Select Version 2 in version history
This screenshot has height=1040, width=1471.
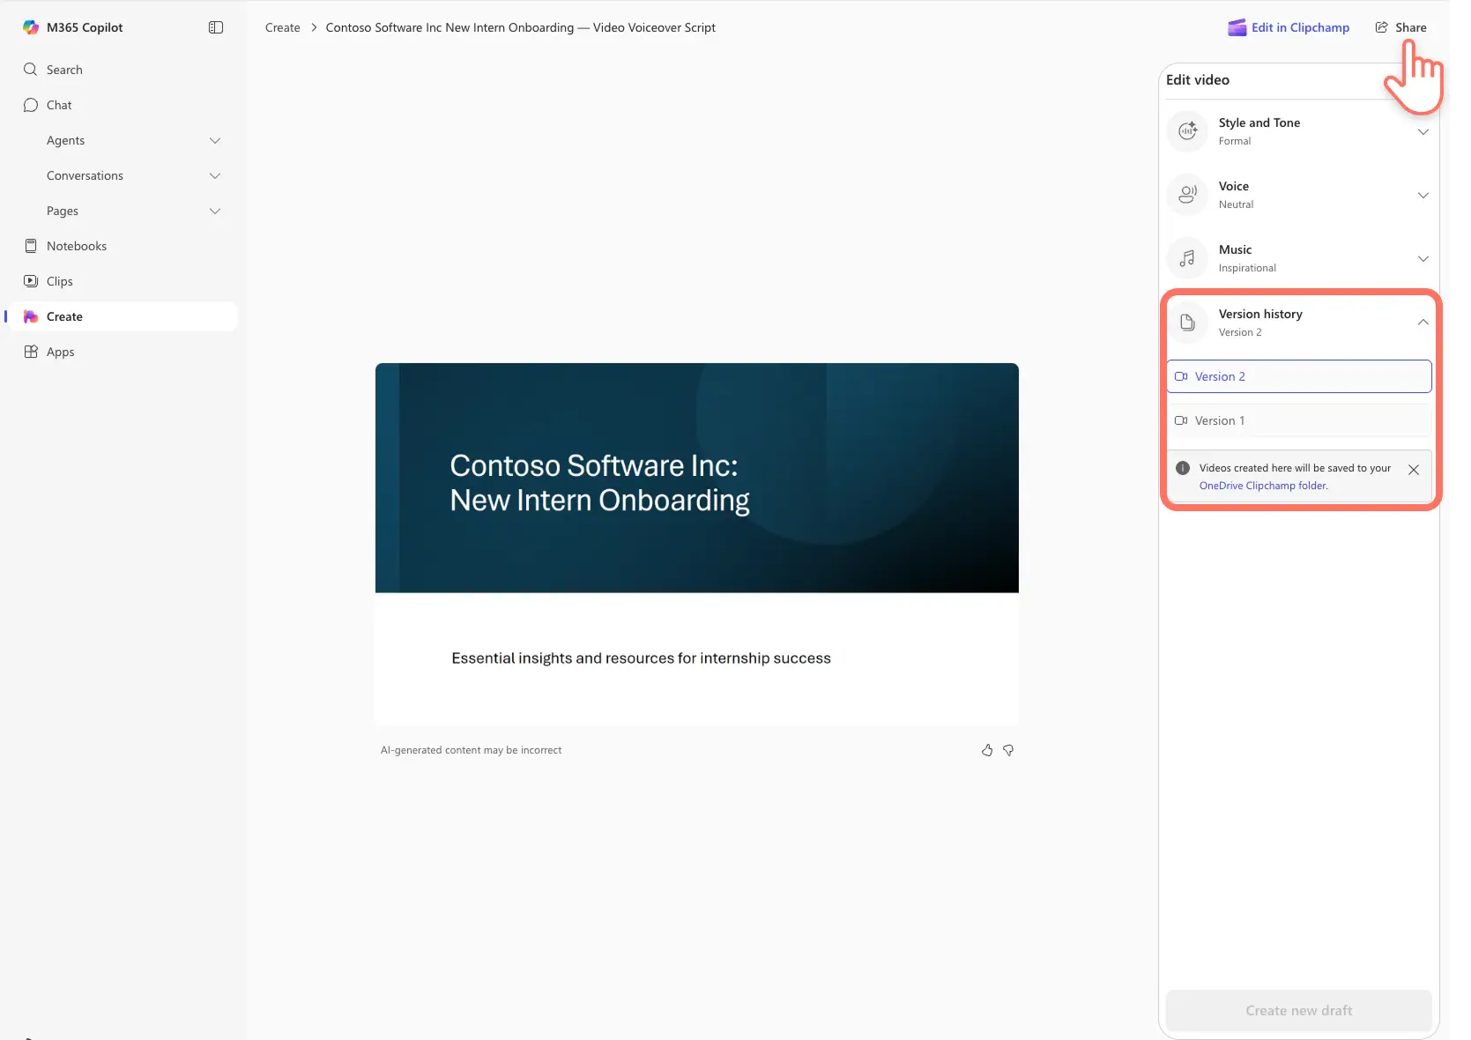pos(1298,376)
